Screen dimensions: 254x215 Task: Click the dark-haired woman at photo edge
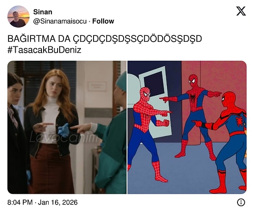pos(16,132)
